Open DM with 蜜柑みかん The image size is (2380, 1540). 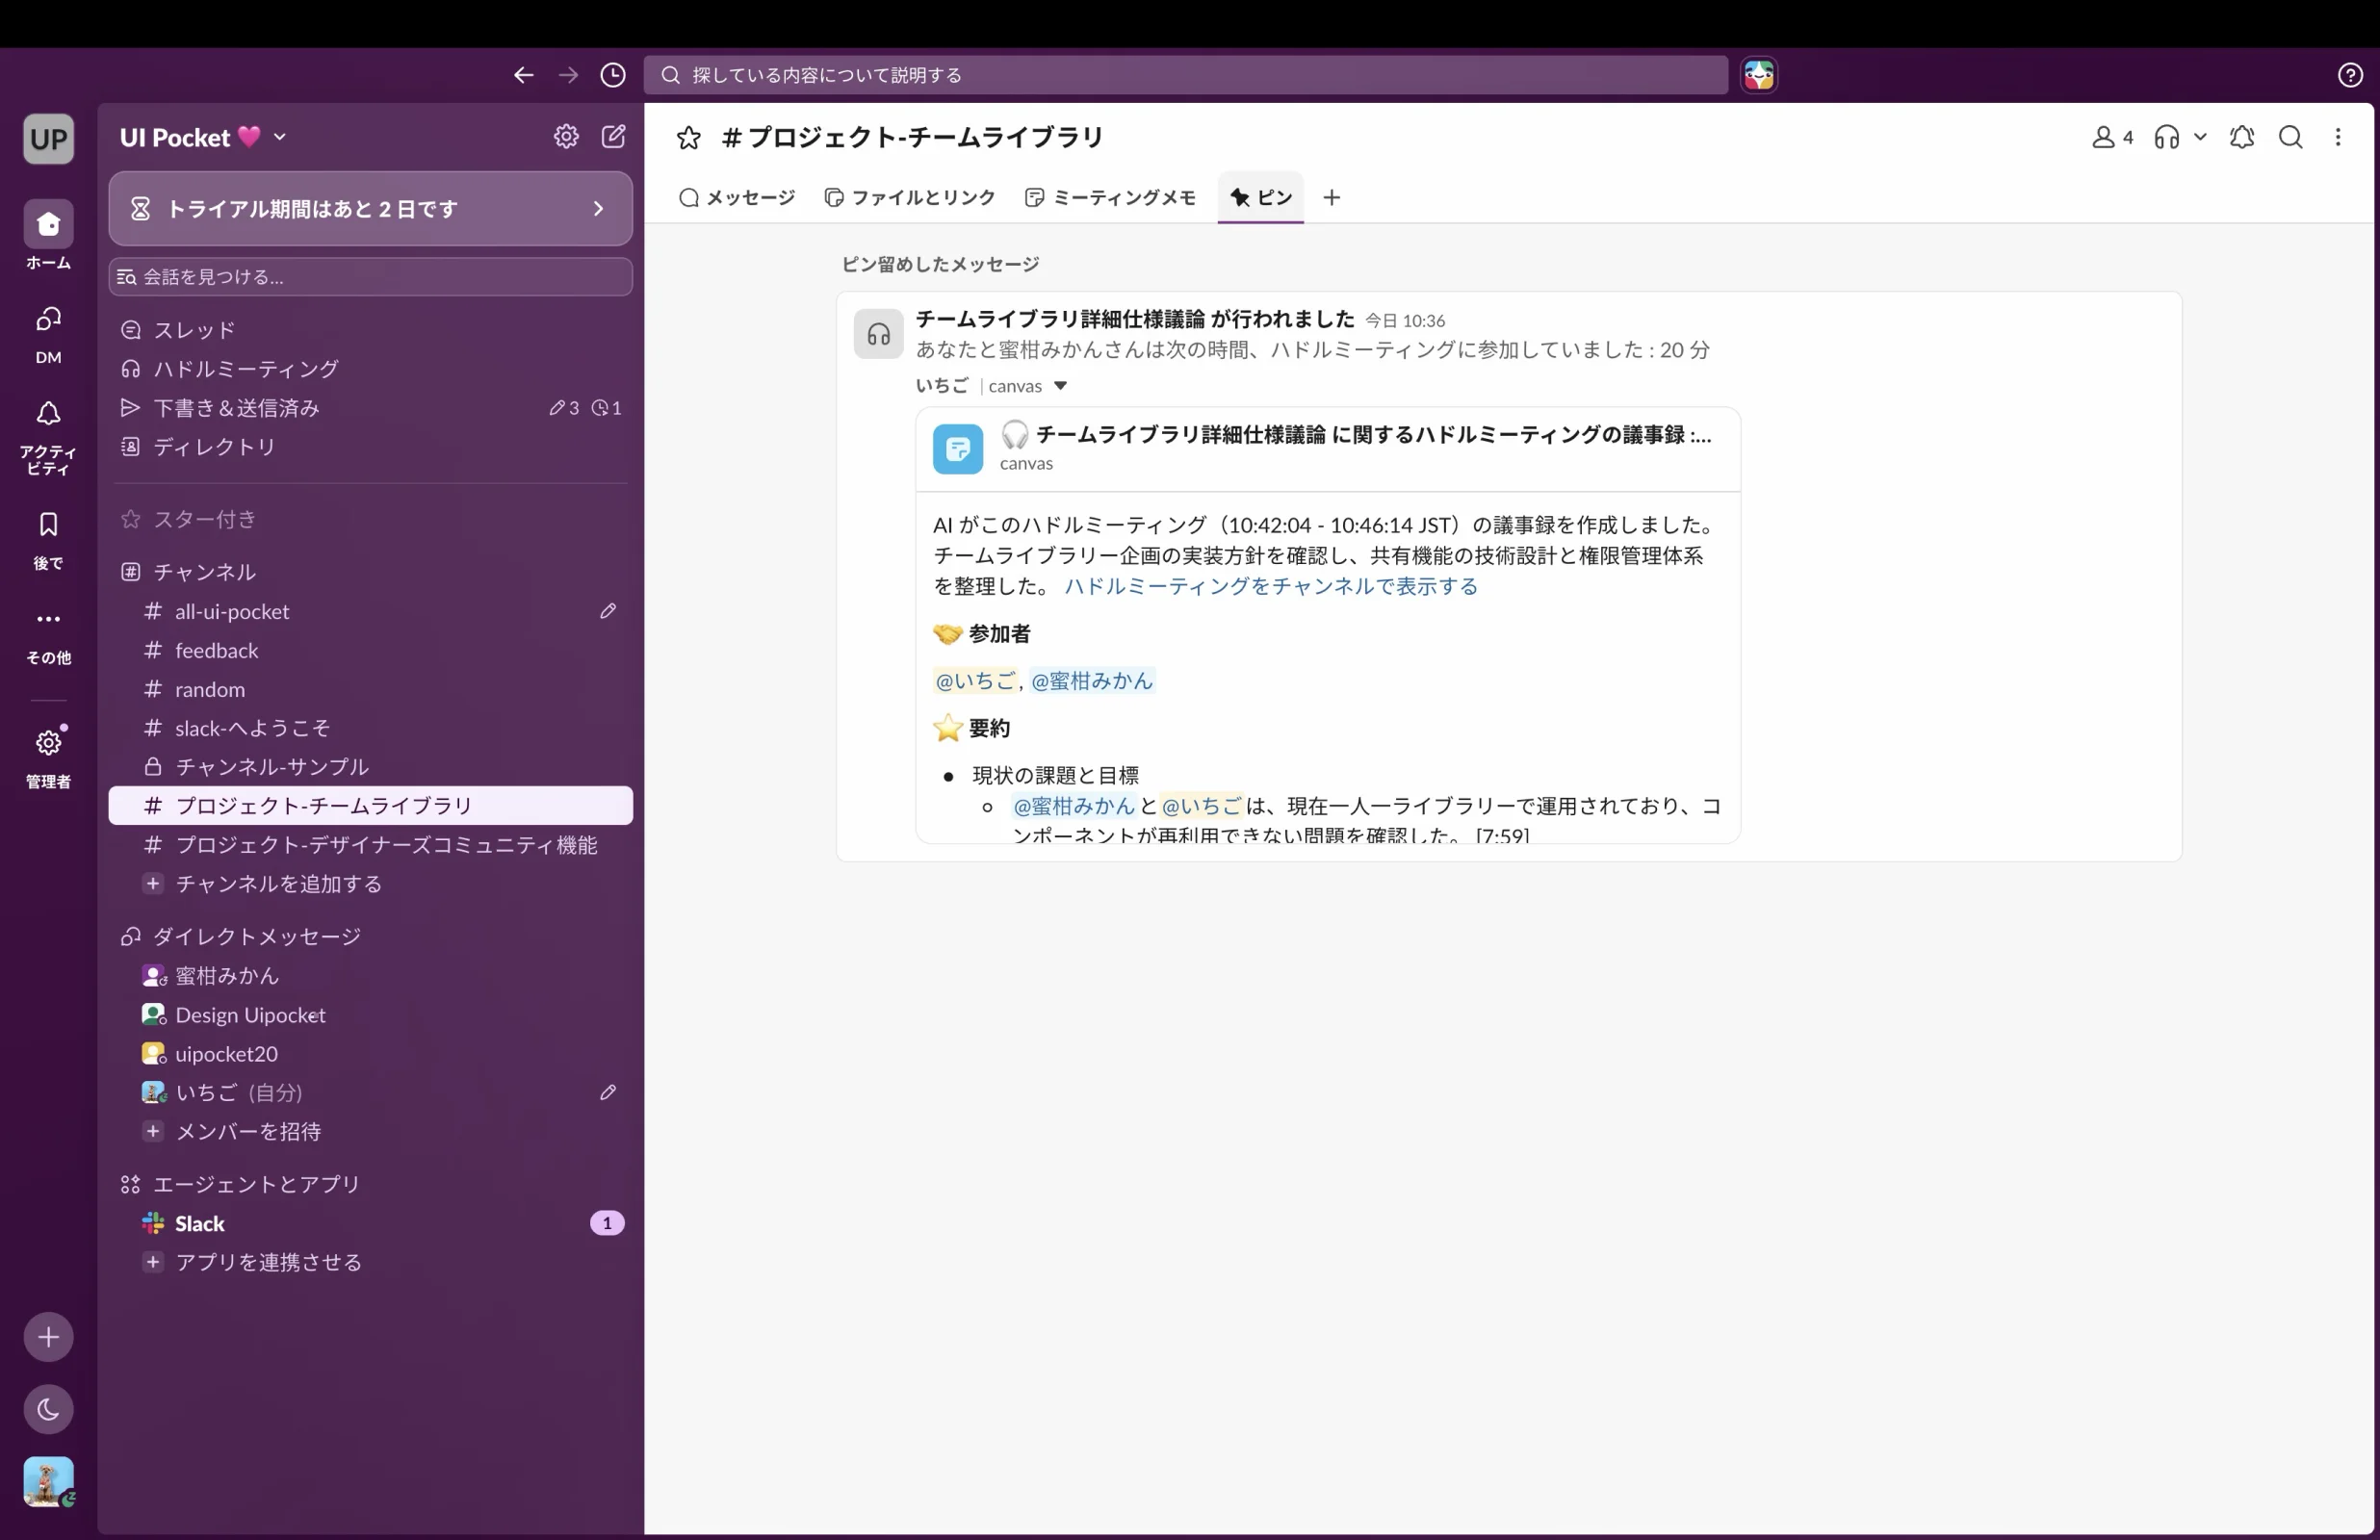[x=370, y=976]
